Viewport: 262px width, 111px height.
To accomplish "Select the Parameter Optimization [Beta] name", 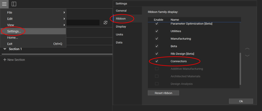I will (x=191, y=24).
